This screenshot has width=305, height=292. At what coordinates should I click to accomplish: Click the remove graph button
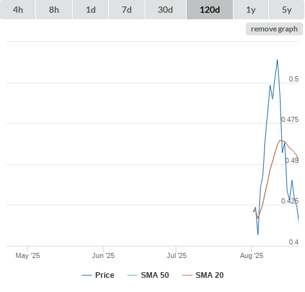click(274, 29)
